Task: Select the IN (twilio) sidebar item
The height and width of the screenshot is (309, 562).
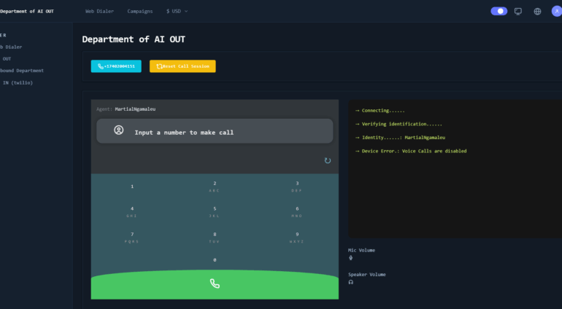Action: tap(18, 82)
